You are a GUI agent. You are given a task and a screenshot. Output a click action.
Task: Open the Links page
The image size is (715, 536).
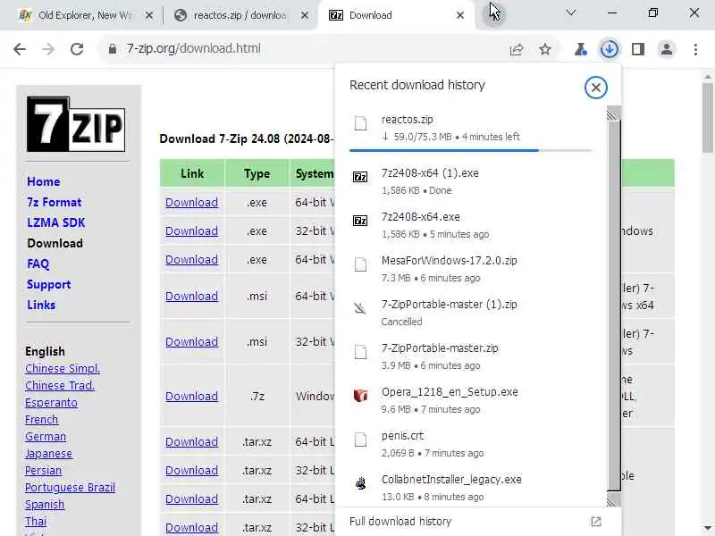tap(41, 305)
